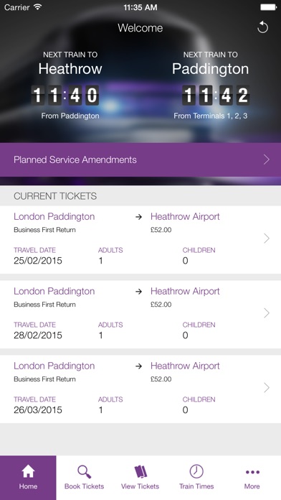Image resolution: width=281 pixels, height=500 pixels.
Task: Tap the 26/03/2015 travel date
Action: click(x=38, y=410)
